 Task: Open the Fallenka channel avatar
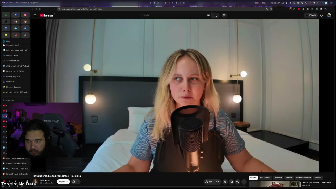pyautogui.click(x=35, y=181)
